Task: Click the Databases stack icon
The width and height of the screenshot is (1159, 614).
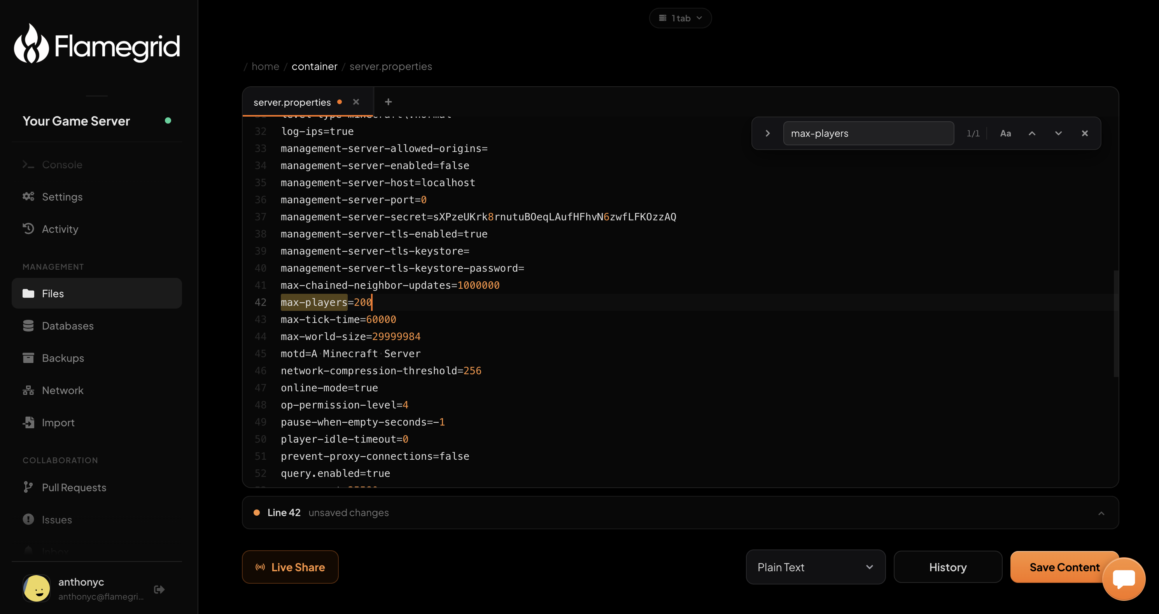Action: click(x=28, y=326)
